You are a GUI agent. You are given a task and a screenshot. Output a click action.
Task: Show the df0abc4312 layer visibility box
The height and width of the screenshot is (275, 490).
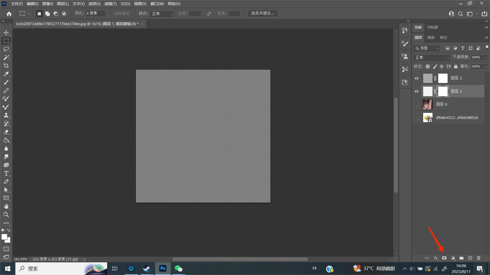click(417, 117)
